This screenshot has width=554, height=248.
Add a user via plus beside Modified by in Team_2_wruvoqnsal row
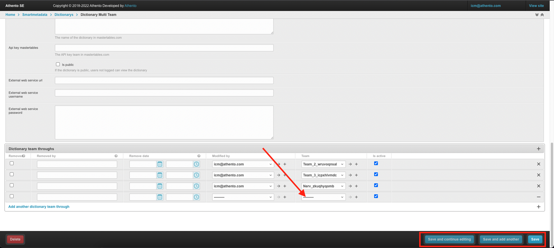(285, 164)
